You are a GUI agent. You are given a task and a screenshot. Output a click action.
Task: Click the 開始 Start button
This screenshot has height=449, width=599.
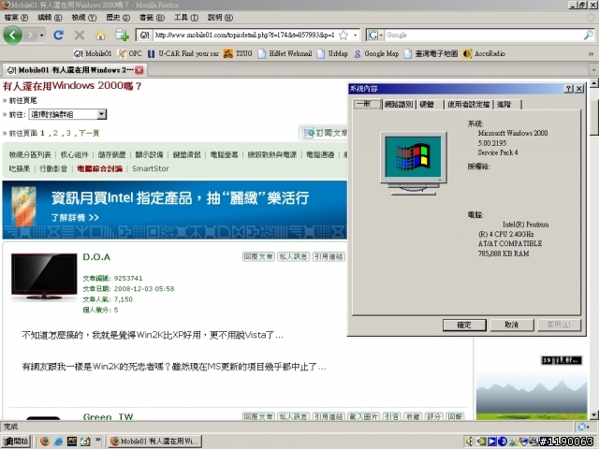(x=16, y=441)
